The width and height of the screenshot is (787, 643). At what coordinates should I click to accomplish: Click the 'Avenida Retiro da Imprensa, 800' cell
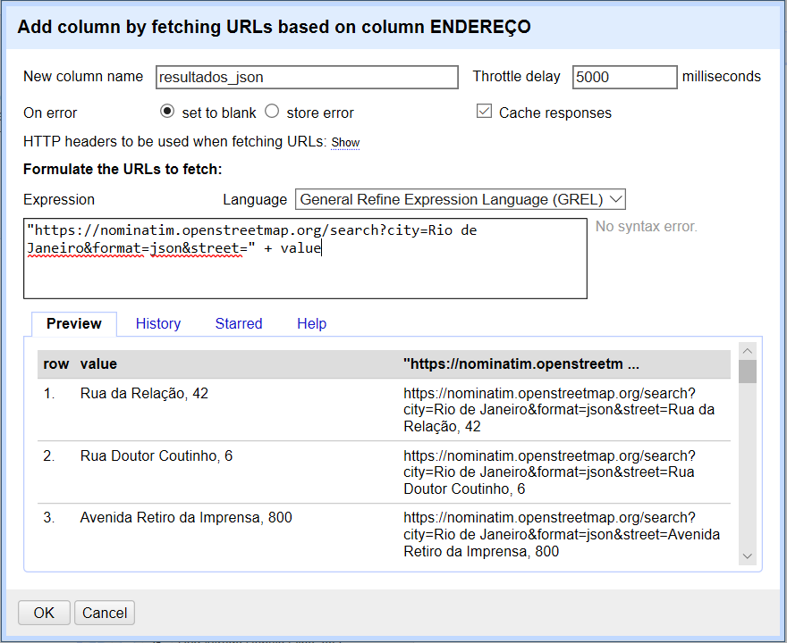tap(186, 517)
